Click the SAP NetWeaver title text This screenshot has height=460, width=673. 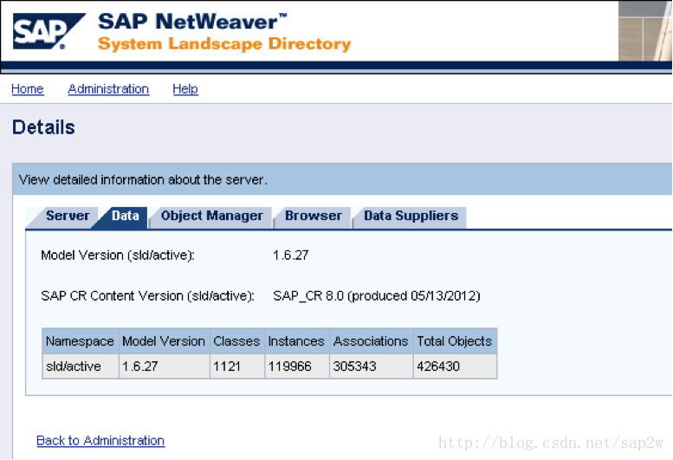[x=192, y=22]
